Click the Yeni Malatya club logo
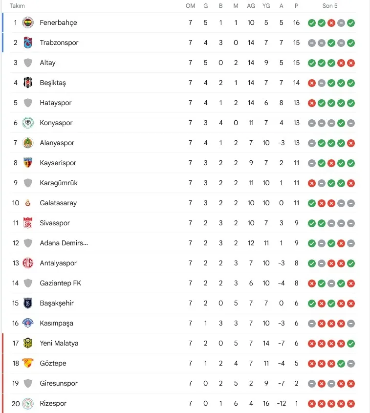Viewport: 370px width, 413px height. tap(28, 343)
